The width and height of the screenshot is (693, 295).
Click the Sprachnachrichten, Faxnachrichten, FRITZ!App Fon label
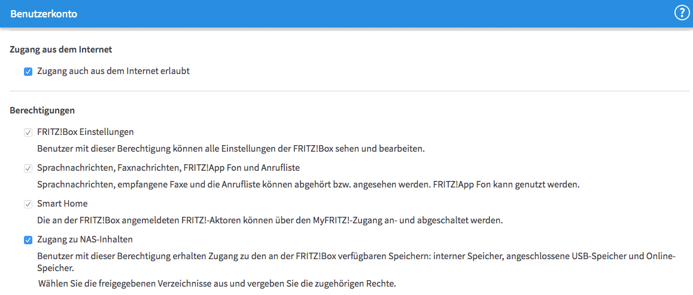169,168
